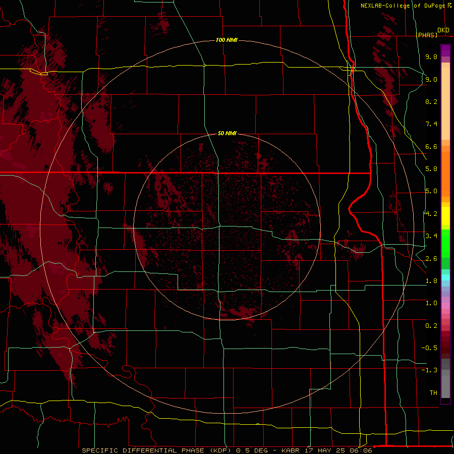The image size is (454, 454).
Task: Click the 7.4 scale value
Action: point(431,124)
